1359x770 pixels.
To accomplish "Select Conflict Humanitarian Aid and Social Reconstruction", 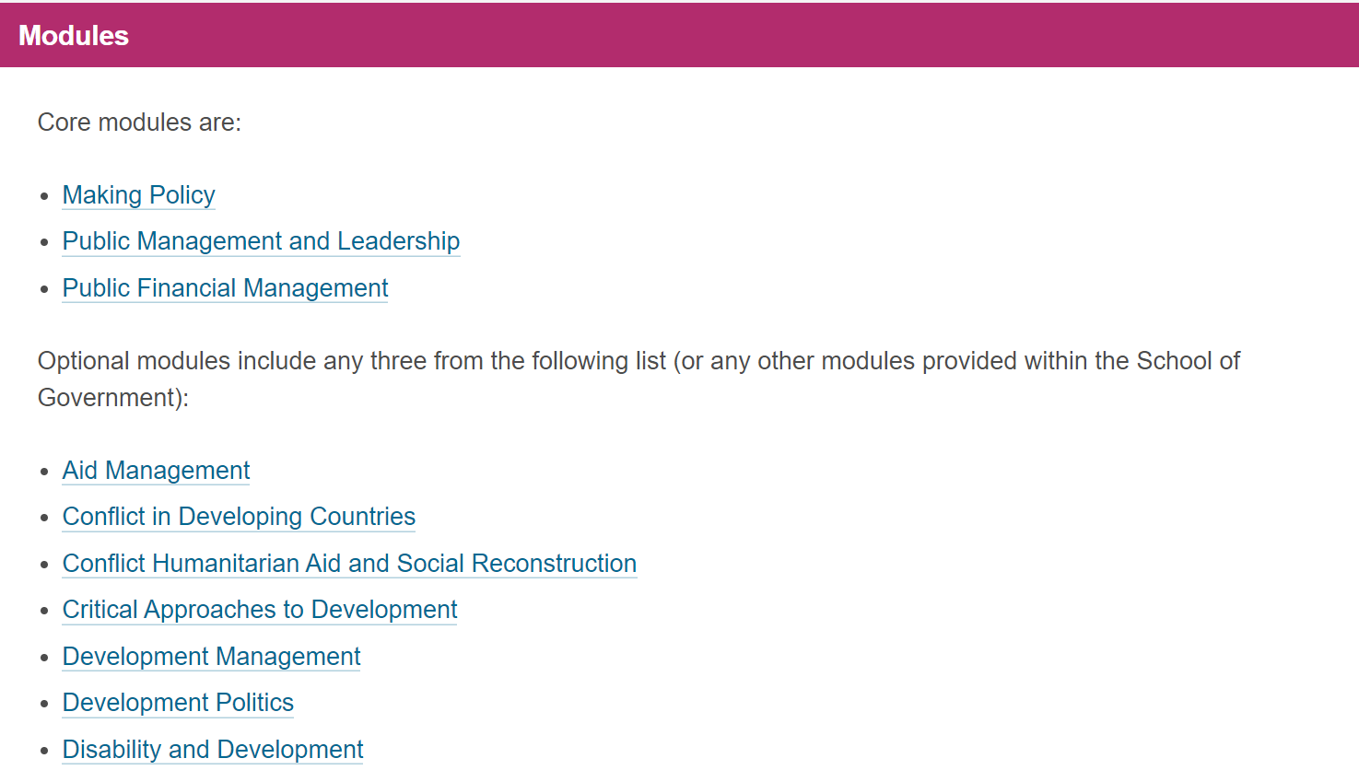I will coord(349,564).
